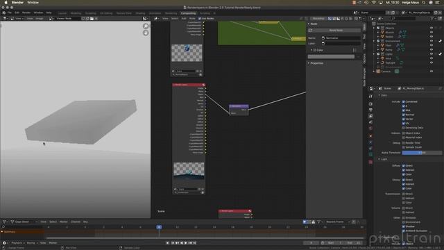Click the current frame marker in the timeline

click(x=159, y=227)
